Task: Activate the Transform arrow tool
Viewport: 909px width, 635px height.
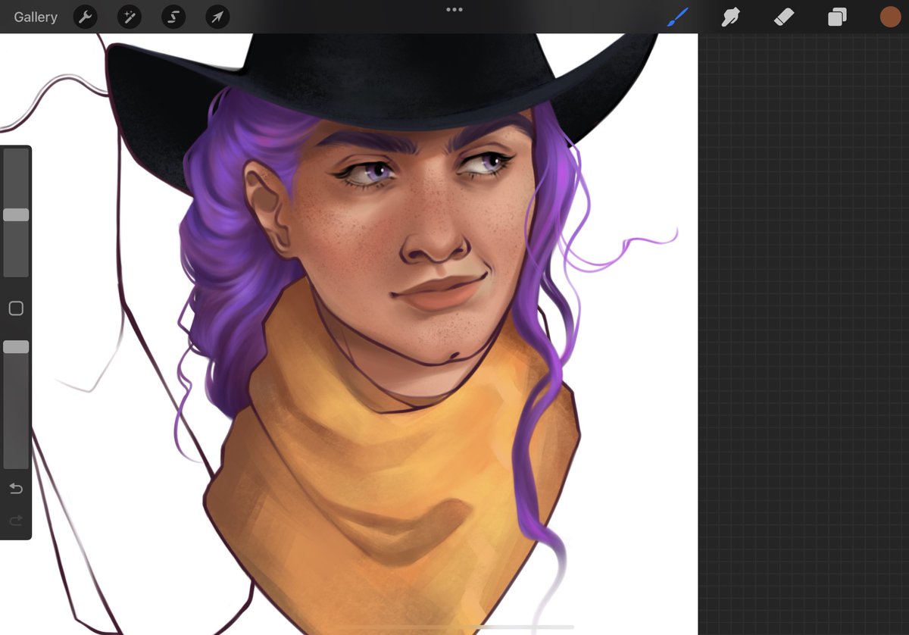Action: tap(217, 17)
